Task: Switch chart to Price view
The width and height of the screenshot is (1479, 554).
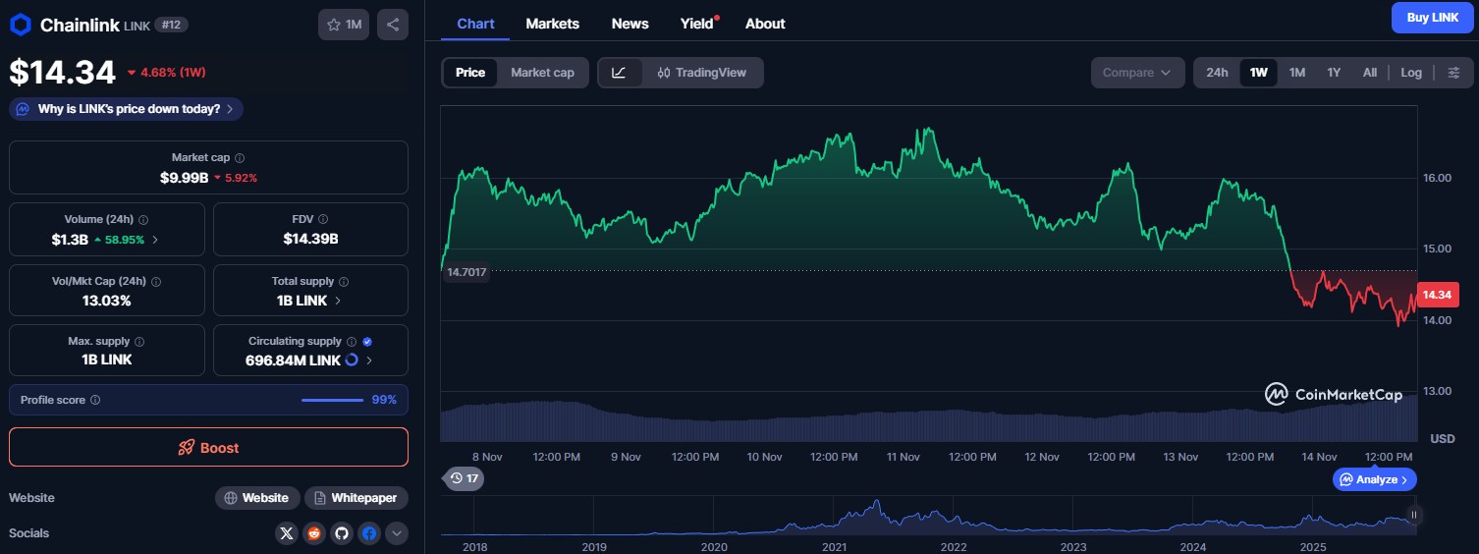Action: pyautogui.click(x=470, y=73)
